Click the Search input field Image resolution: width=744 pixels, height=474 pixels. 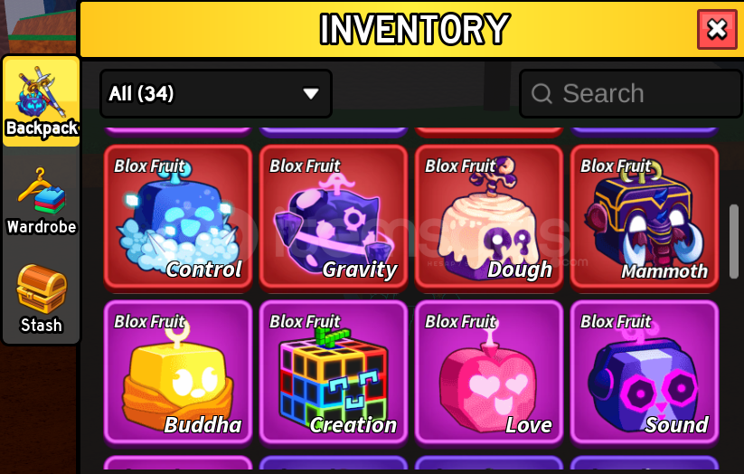point(631,93)
